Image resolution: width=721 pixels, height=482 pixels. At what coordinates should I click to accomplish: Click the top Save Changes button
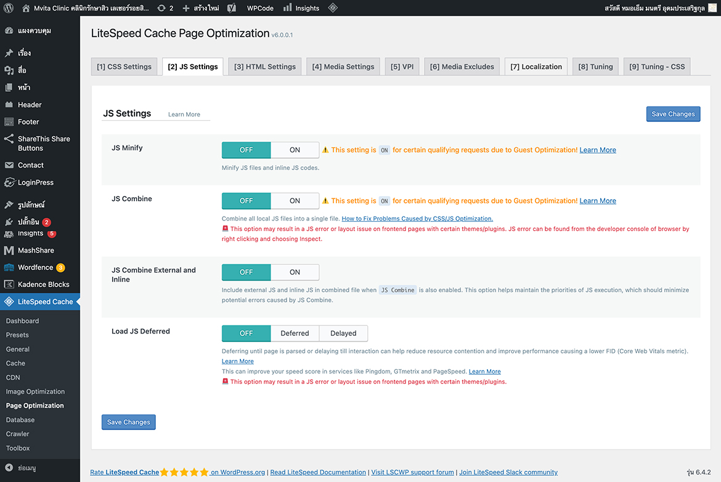pyautogui.click(x=673, y=114)
